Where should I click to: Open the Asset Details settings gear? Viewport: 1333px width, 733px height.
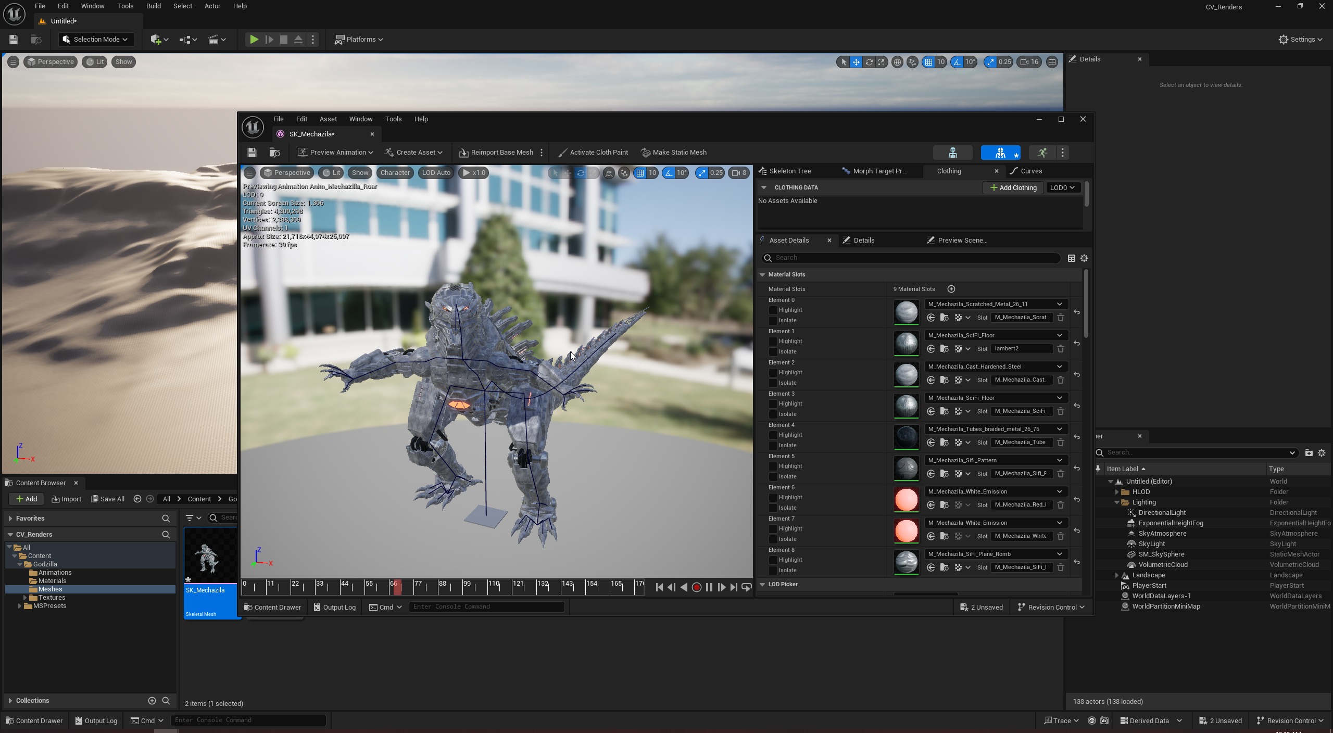[1084, 258]
